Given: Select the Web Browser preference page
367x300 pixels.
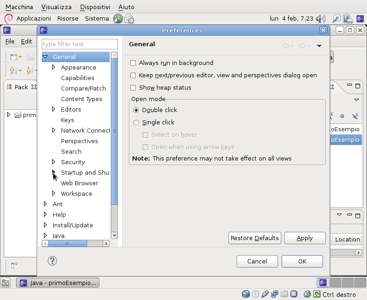Looking at the screenshot, I should point(79,183).
